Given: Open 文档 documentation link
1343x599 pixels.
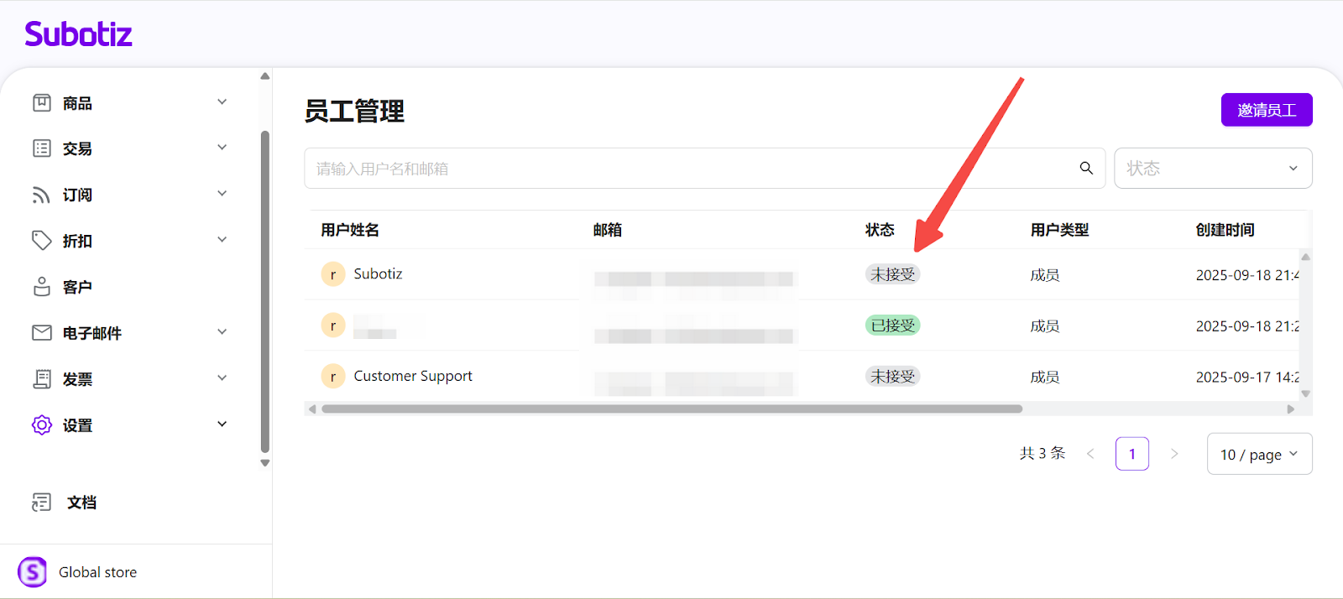Looking at the screenshot, I should point(81,503).
